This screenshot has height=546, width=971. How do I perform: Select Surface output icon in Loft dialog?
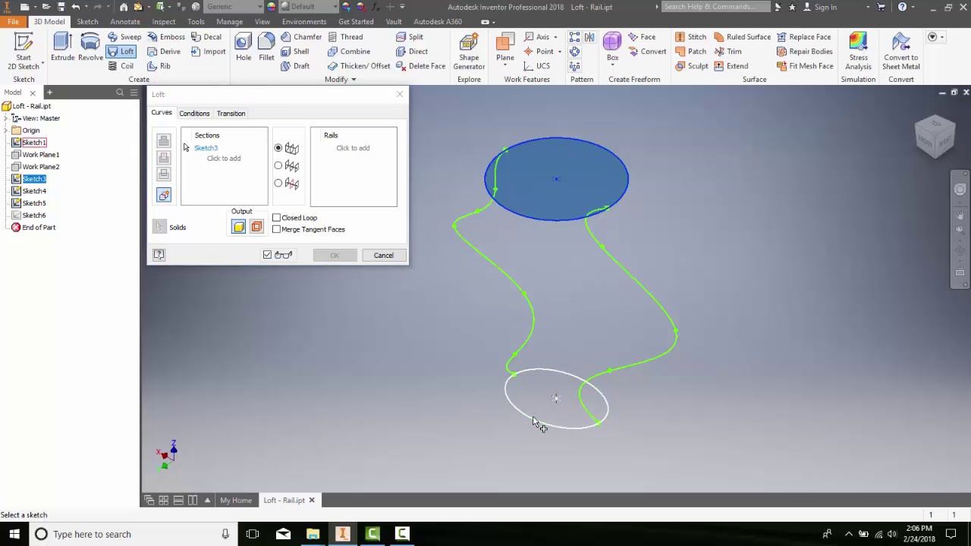[x=256, y=227]
